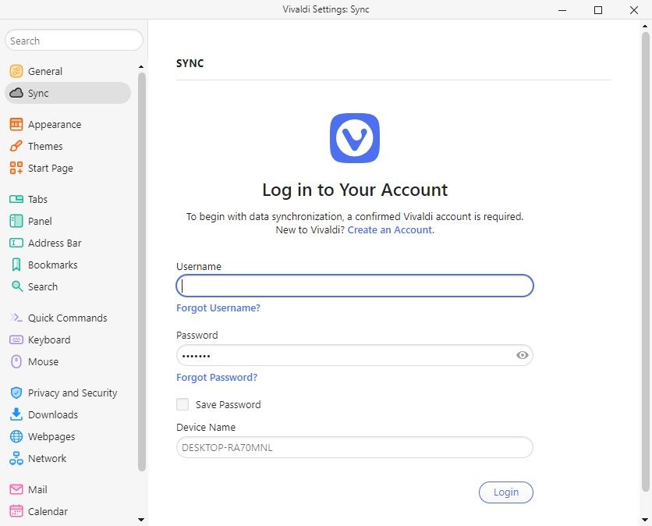Screen dimensions: 652x526
Task: Open Quick Commands settings icon
Action: 16,318
